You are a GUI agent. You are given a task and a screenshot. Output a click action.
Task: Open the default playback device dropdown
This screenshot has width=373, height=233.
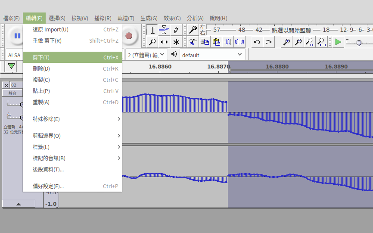(x=212, y=55)
